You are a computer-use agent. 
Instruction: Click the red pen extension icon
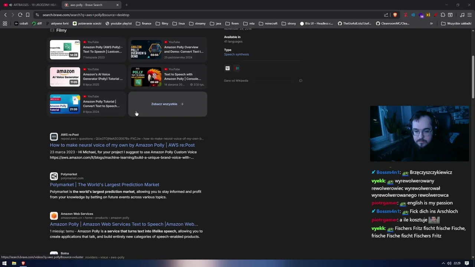pyautogui.click(x=435, y=15)
